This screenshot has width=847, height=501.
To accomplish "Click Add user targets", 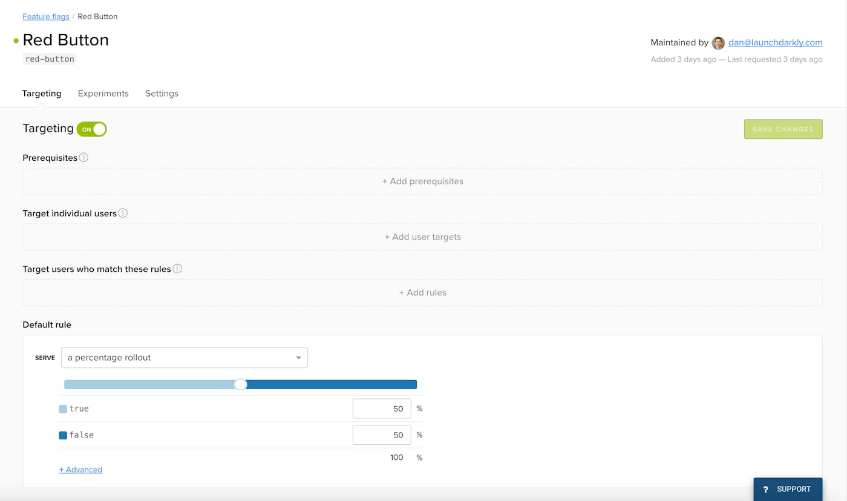I will coord(422,237).
